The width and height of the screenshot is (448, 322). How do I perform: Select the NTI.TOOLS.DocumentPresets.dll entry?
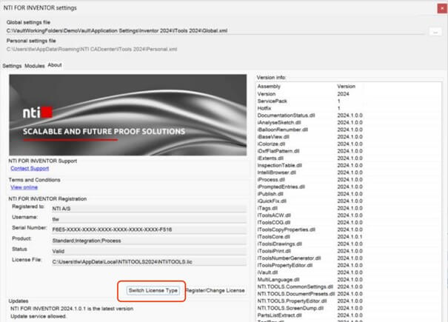(349, 294)
